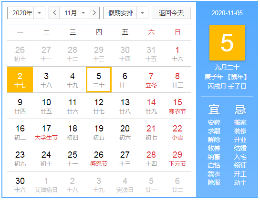The width and height of the screenshot is (260, 201).
Task: Go to next month with right arrow
Action: [94, 13]
